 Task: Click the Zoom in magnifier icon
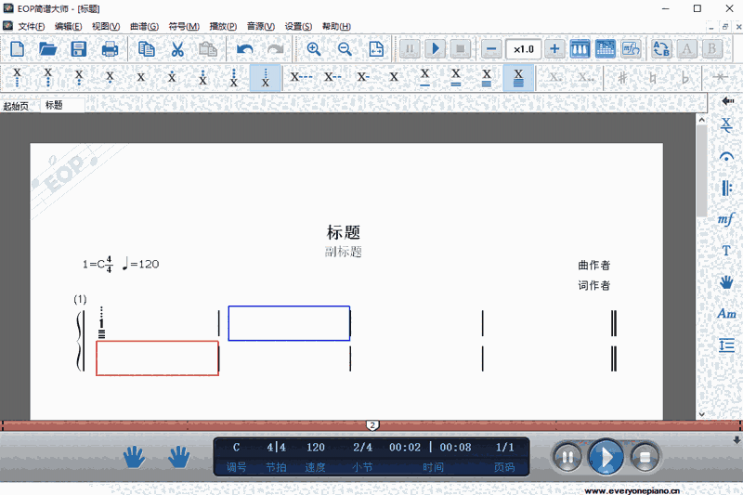314,49
